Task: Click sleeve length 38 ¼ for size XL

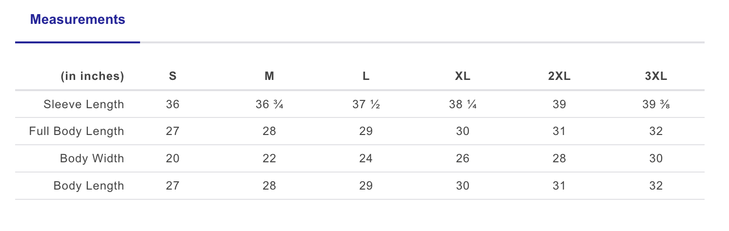Action: (x=463, y=104)
